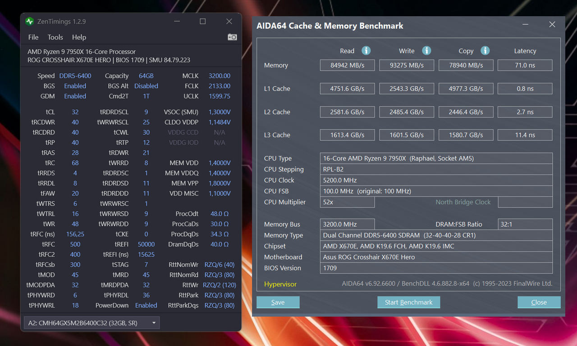This screenshot has height=346, width=577.
Task: Minimize the ZenTimings window
Action: (176, 22)
